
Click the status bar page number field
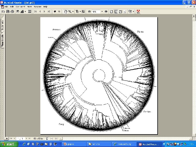click(20, 138)
